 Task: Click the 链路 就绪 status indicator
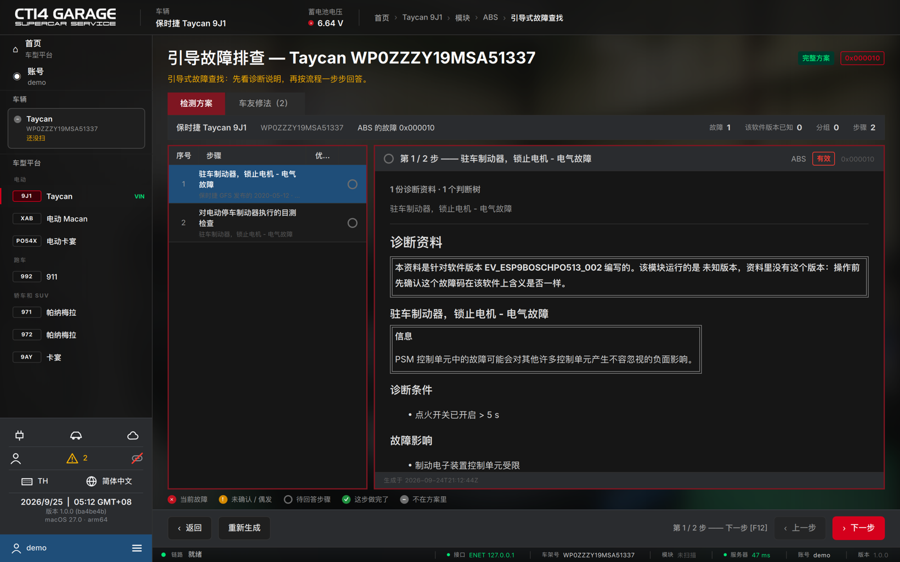[x=182, y=555]
